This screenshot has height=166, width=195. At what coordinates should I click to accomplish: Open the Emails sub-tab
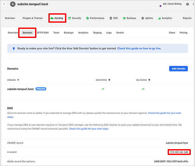click(x=120, y=33)
